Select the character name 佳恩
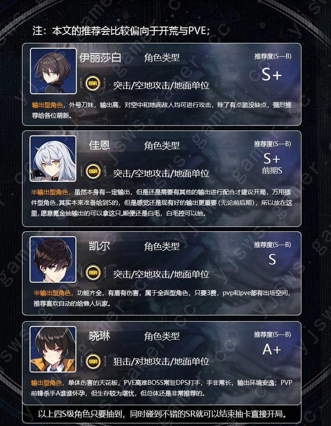Screen dimensions: 331x426 [x=99, y=146]
